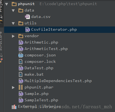Image resolution: width=115 pixels, height=112 pixels.
Task: Collapse the data folder arrow
Action: 13,10
